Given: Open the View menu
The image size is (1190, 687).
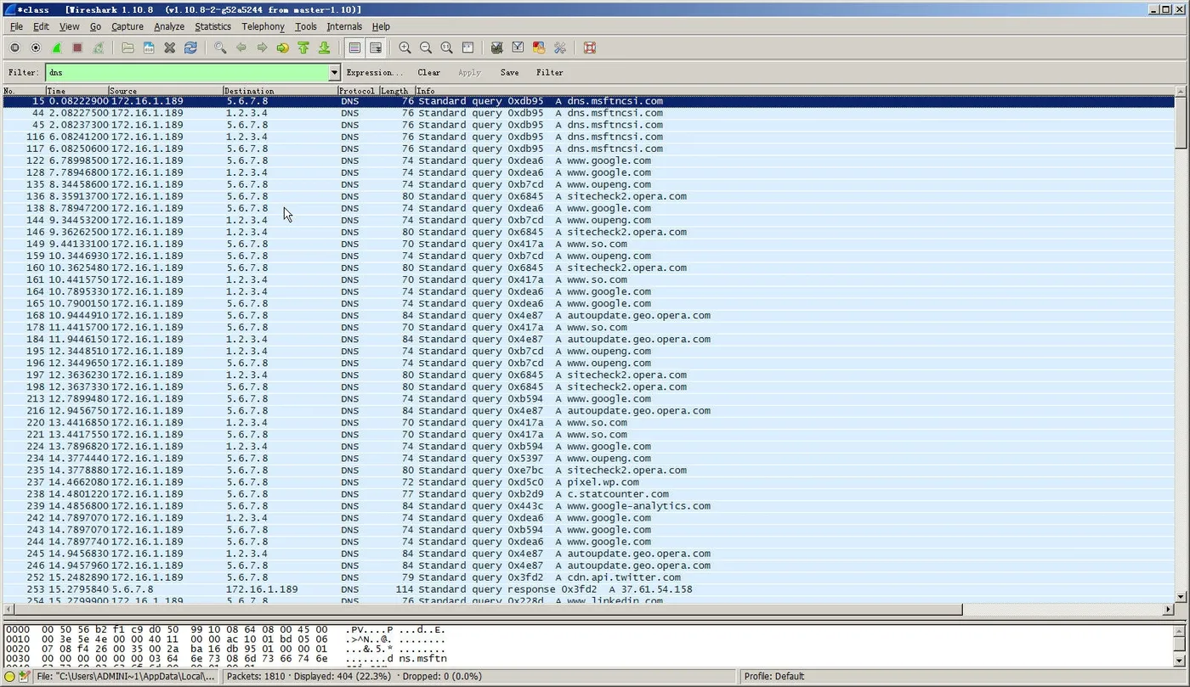Looking at the screenshot, I should tap(69, 26).
